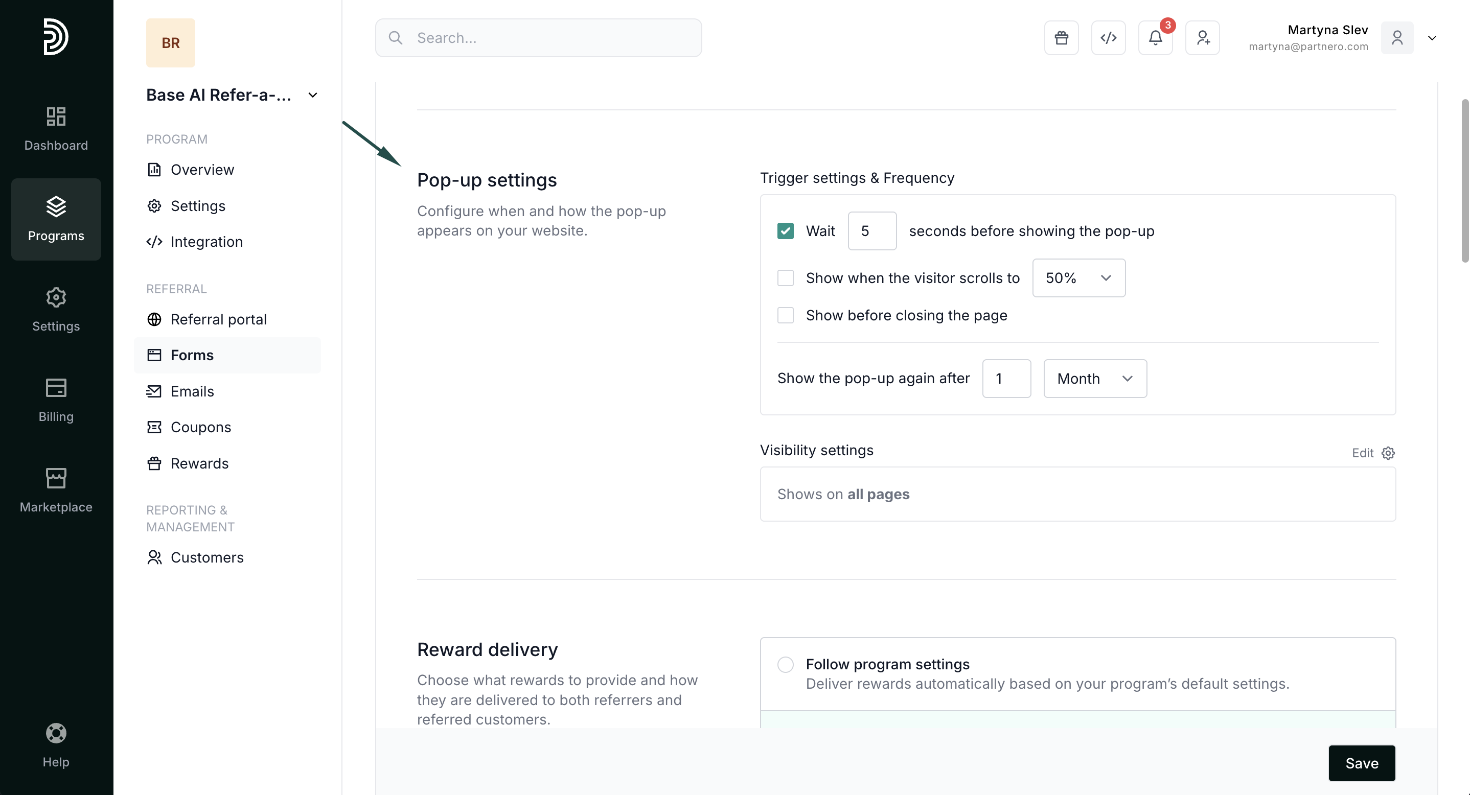This screenshot has width=1470, height=795.
Task: Open Marketplace from the left sidebar
Action: coord(56,490)
